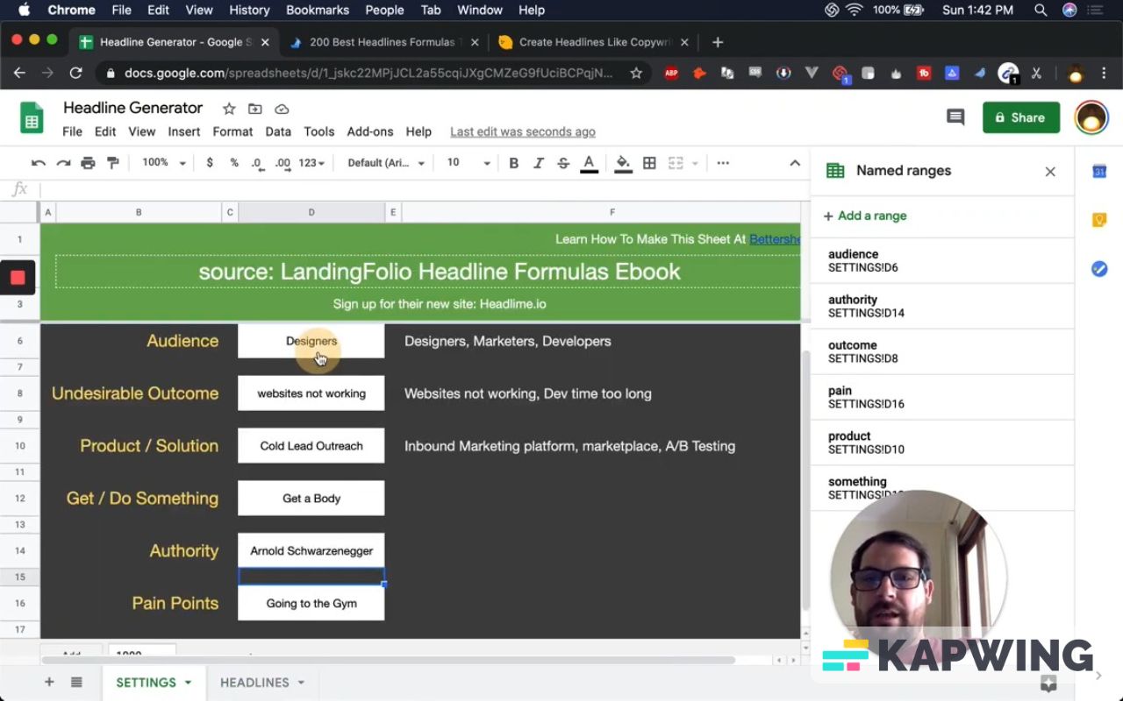Open the HEADLINES sheet tab dropdown arrow

pyautogui.click(x=301, y=683)
